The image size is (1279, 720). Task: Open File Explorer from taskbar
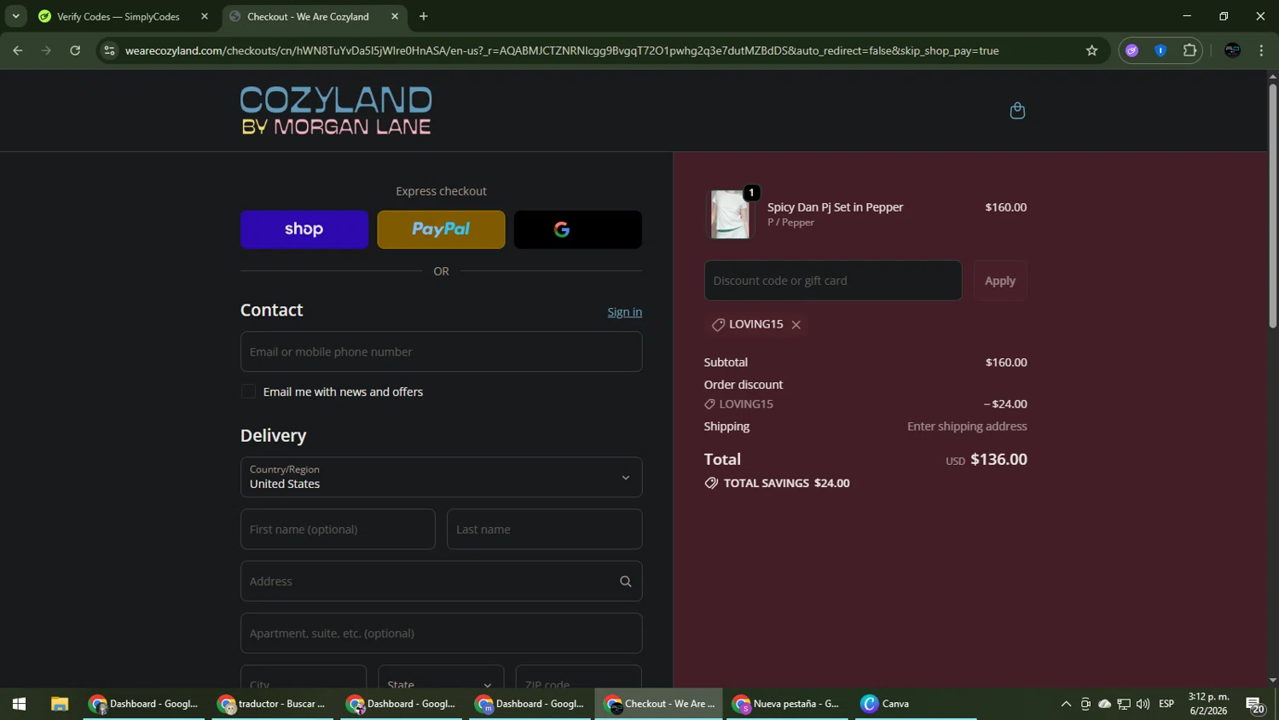pyautogui.click(x=59, y=704)
